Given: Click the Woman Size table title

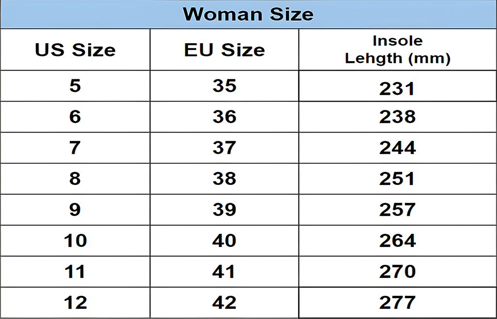Looking at the screenshot, I should click(248, 14).
